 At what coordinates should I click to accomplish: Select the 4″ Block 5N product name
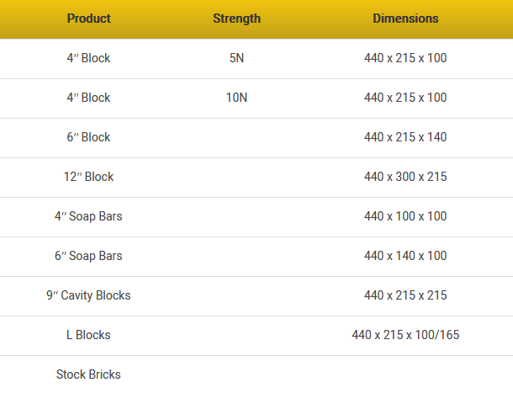click(x=88, y=58)
